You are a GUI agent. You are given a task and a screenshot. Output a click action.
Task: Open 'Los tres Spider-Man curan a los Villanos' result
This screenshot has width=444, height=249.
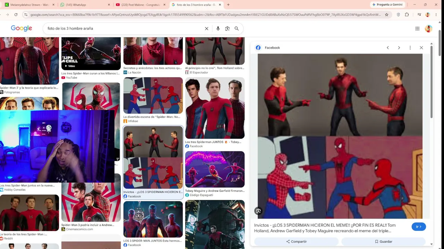click(91, 73)
